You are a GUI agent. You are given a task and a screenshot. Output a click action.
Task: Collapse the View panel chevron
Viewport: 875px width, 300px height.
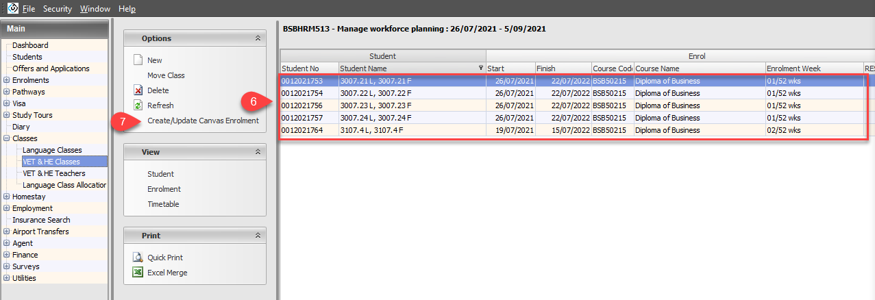tap(258, 152)
